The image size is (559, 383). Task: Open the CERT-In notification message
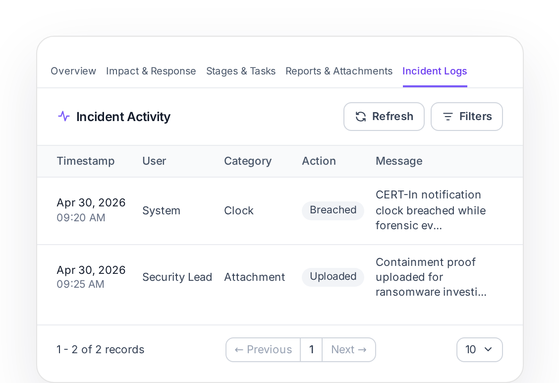click(431, 210)
